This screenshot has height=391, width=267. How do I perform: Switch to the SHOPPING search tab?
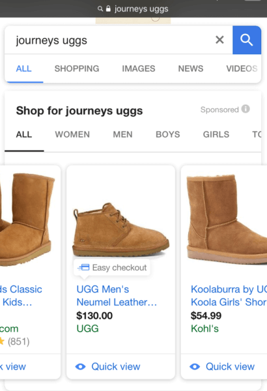(x=77, y=68)
